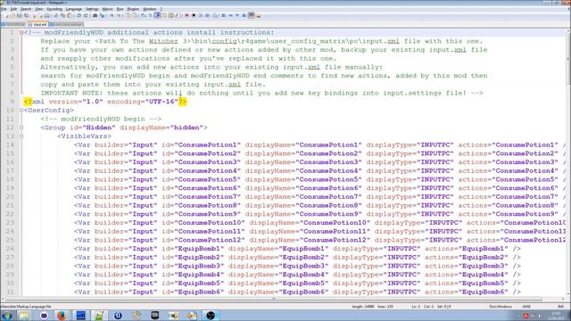Open the Plugins menu
The image size is (571, 321).
coord(133,9)
